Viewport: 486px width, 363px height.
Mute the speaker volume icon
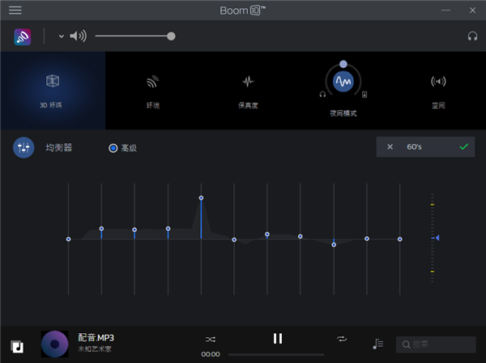point(78,36)
